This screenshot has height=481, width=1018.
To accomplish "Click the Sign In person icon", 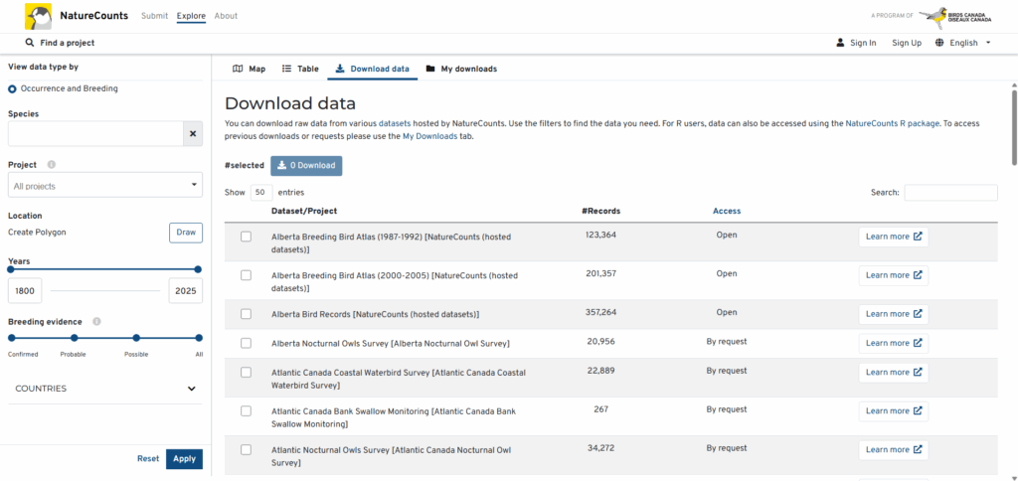I will 840,43.
